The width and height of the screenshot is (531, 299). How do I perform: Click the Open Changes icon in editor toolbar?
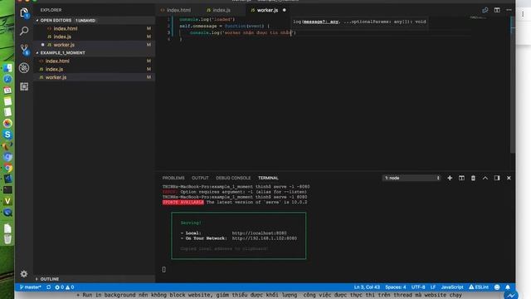(485, 10)
